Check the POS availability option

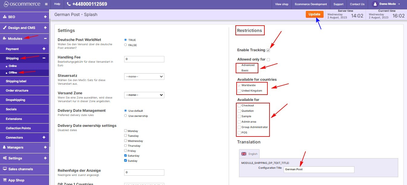click(x=239, y=133)
